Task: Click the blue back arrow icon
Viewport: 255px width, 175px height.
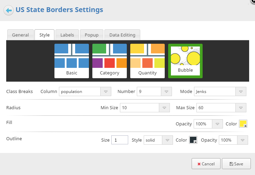Action: click(9, 10)
